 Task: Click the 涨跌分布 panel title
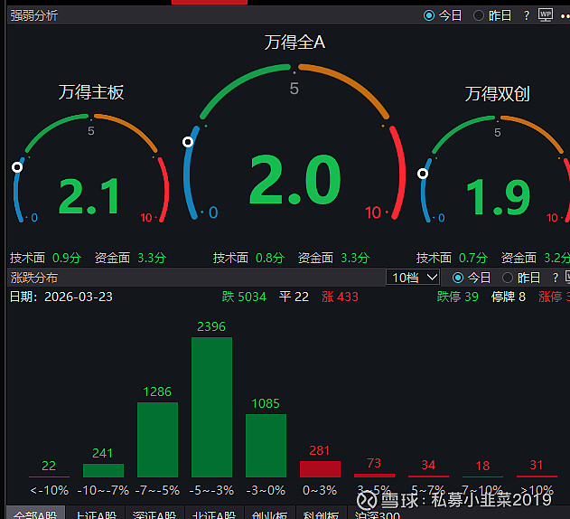tap(33, 278)
